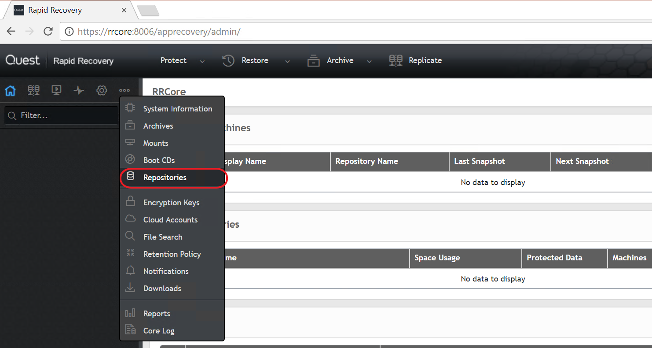
Task: Choose Encryption Keys menu entry
Action: click(x=171, y=203)
